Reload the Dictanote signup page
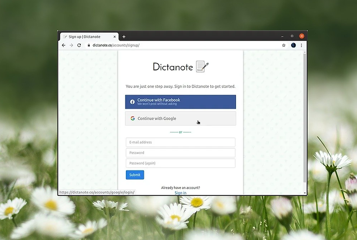 click(79, 45)
